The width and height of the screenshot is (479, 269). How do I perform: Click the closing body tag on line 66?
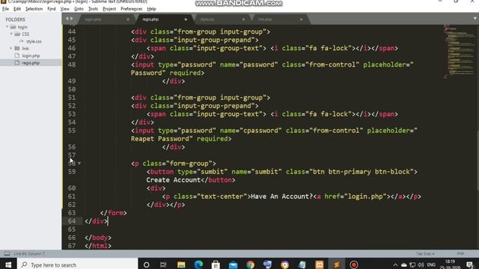[x=98, y=238]
